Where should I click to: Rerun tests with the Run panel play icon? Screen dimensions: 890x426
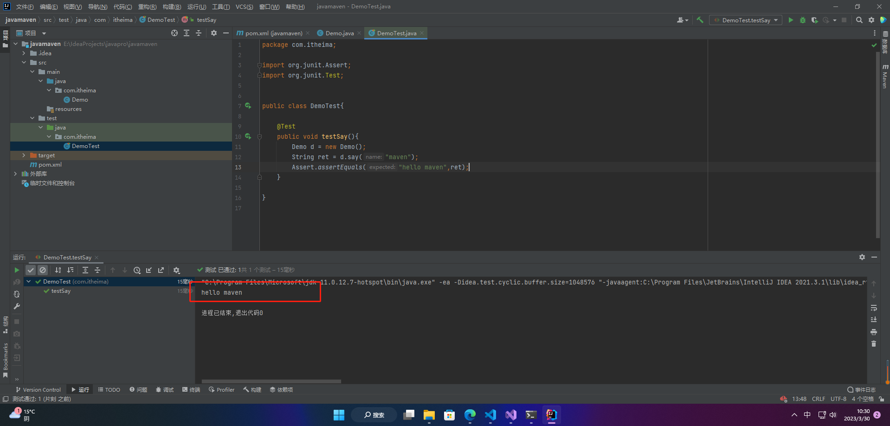[x=17, y=270]
